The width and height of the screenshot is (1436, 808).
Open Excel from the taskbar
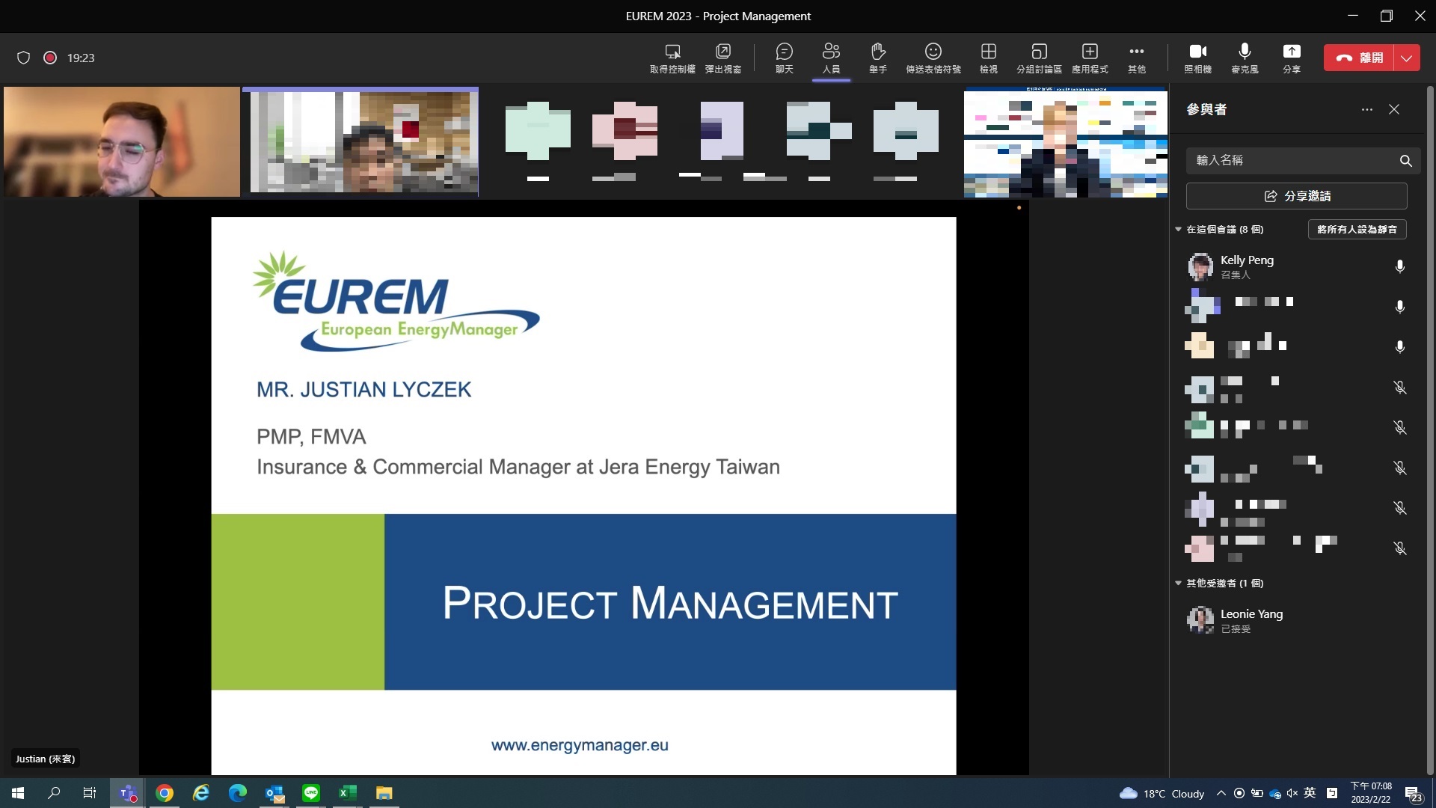[348, 793]
